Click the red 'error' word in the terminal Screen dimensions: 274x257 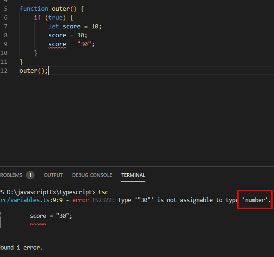pos(80,200)
